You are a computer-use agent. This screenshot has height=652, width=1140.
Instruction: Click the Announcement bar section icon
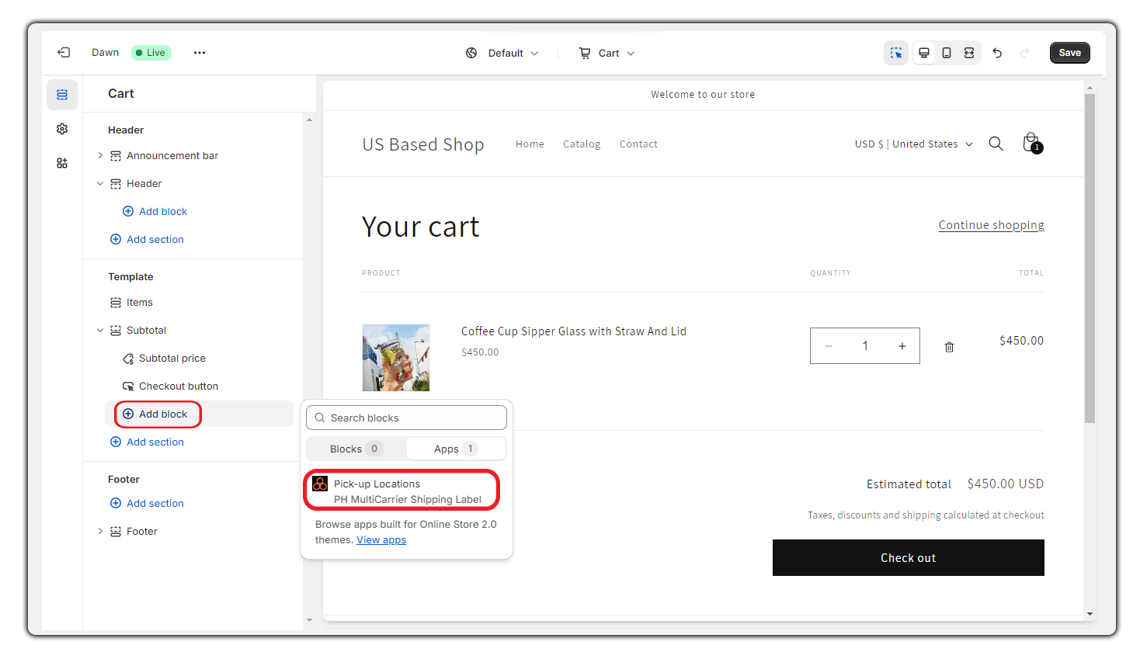coord(116,156)
